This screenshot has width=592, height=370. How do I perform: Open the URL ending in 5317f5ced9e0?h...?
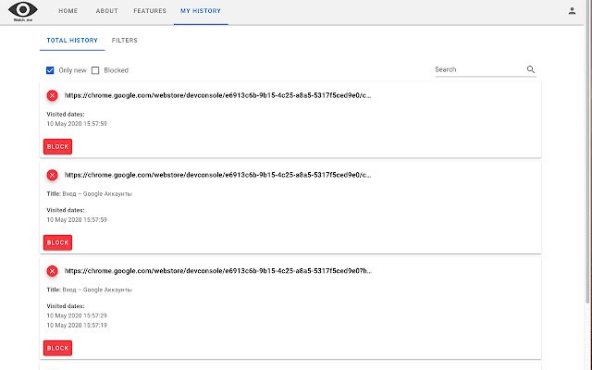218,271
